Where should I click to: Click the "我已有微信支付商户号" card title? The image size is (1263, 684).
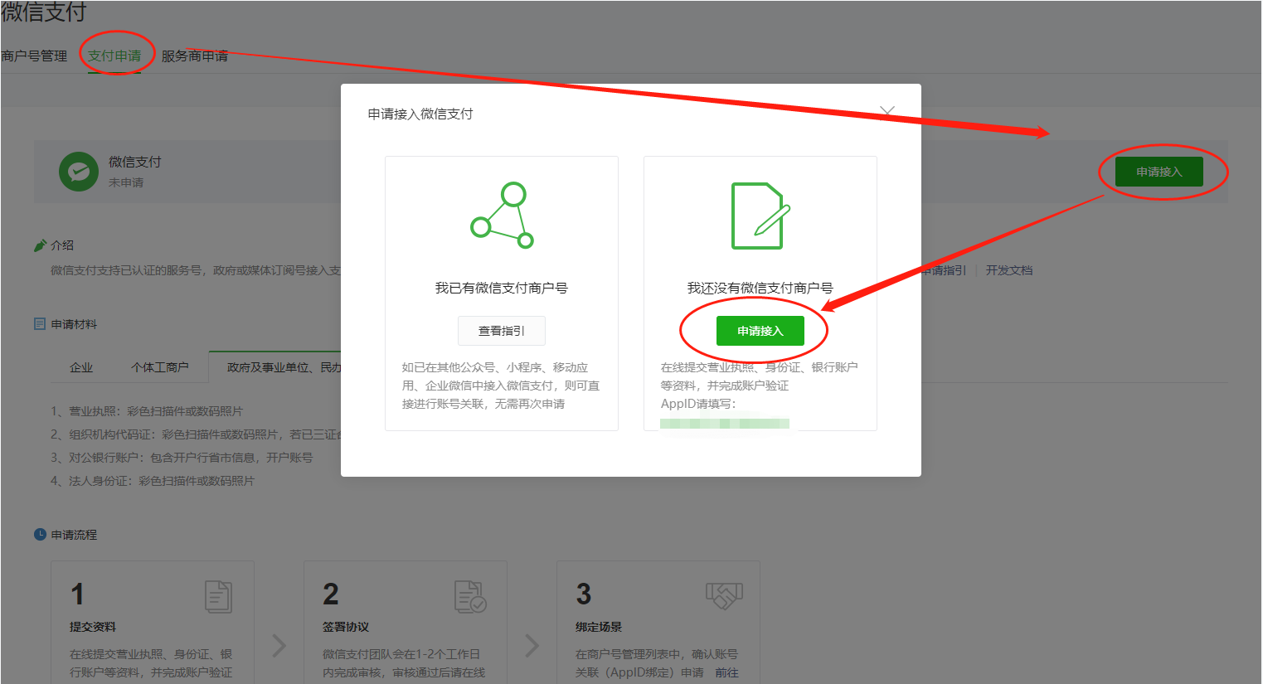(x=502, y=288)
